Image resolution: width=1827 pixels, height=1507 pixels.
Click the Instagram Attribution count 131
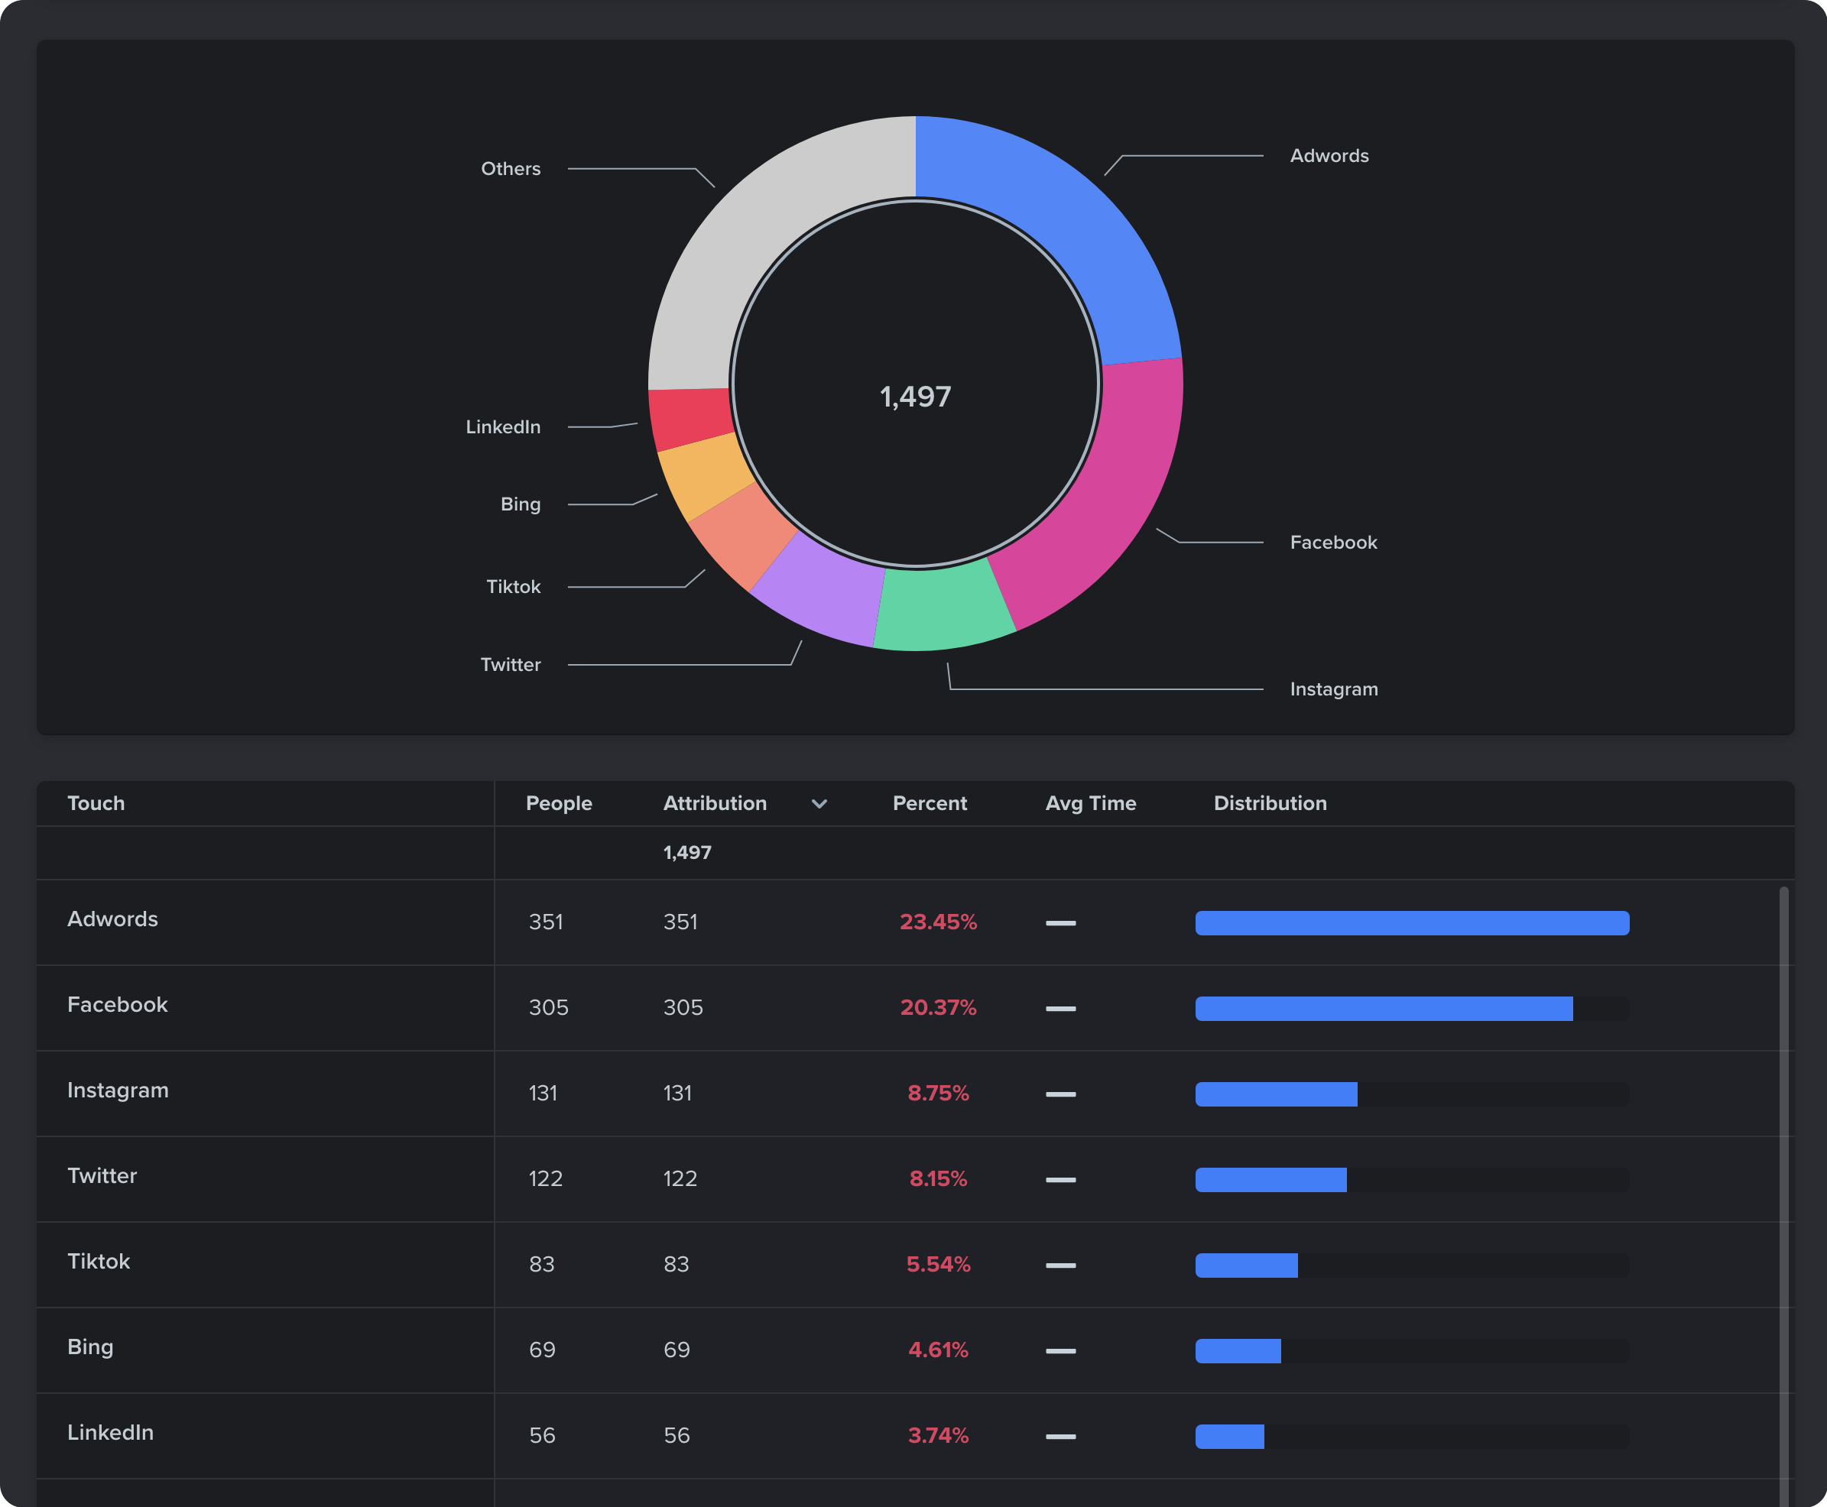pyautogui.click(x=677, y=1094)
